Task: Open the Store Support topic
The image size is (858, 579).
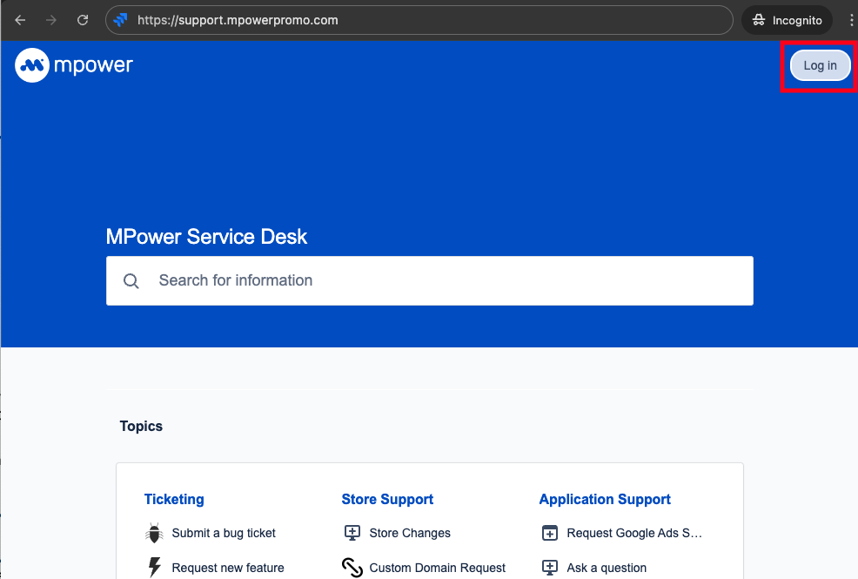Action: coord(387,499)
